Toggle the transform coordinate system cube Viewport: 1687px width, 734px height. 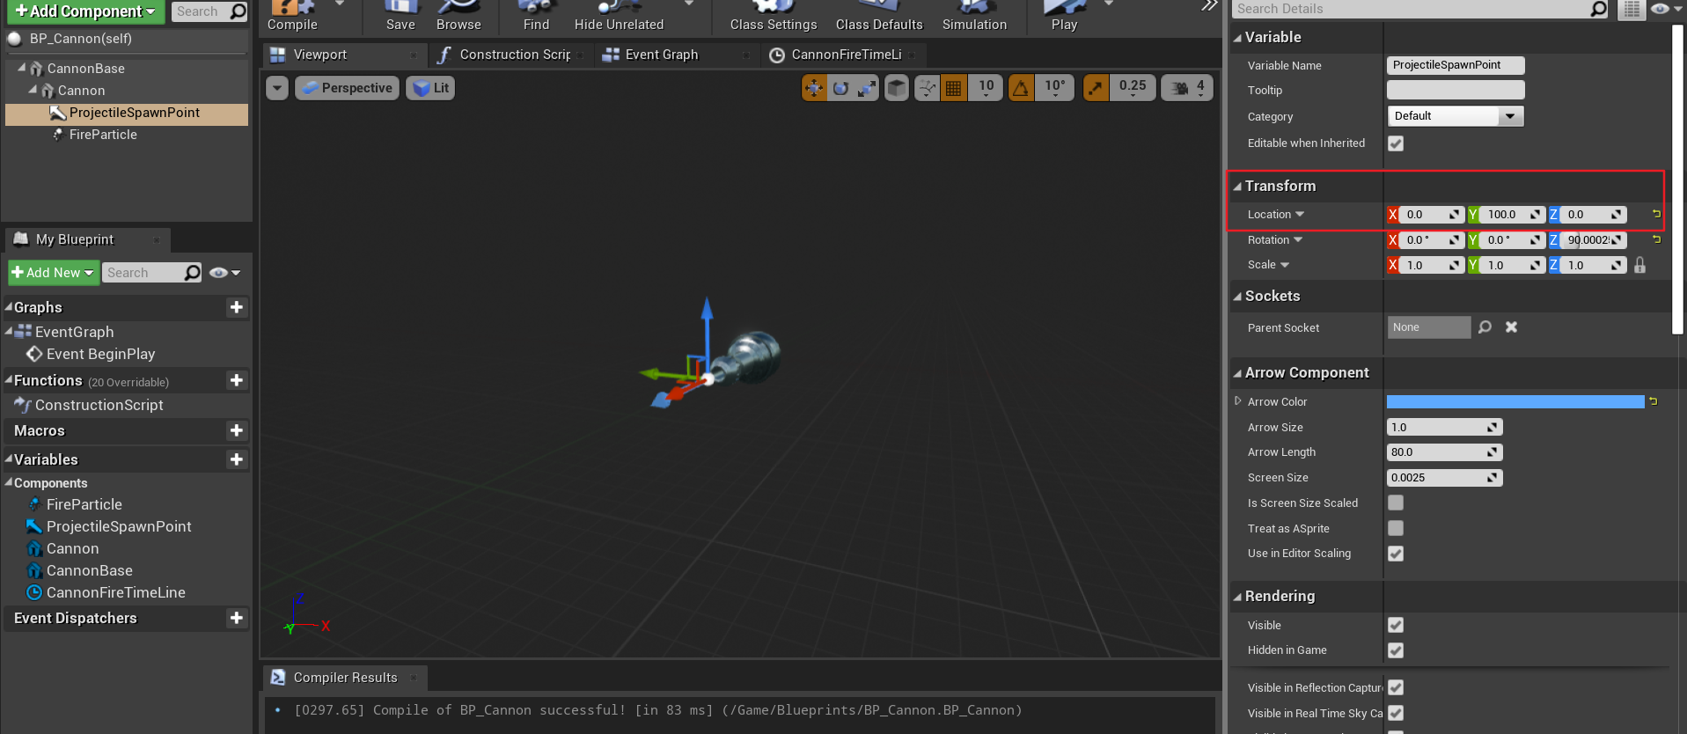pos(896,88)
